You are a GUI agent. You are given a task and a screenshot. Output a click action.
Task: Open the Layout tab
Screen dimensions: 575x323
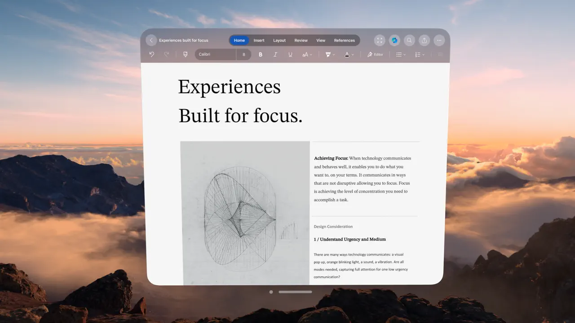click(279, 40)
